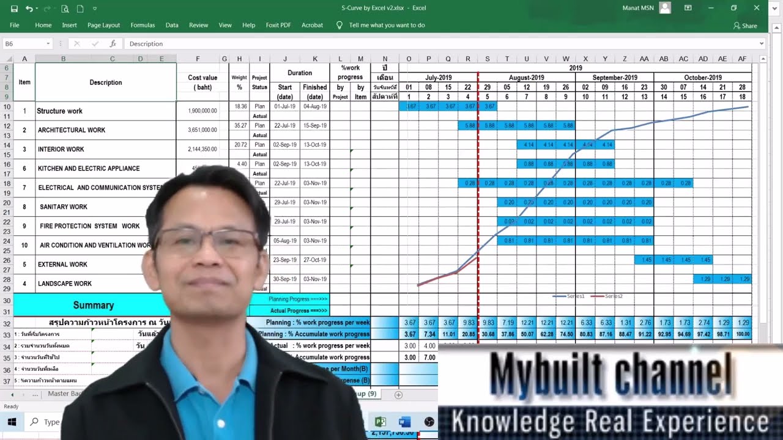This screenshot has width=783, height=440.
Task: Select the Data ribbon tab
Action: click(x=172, y=25)
